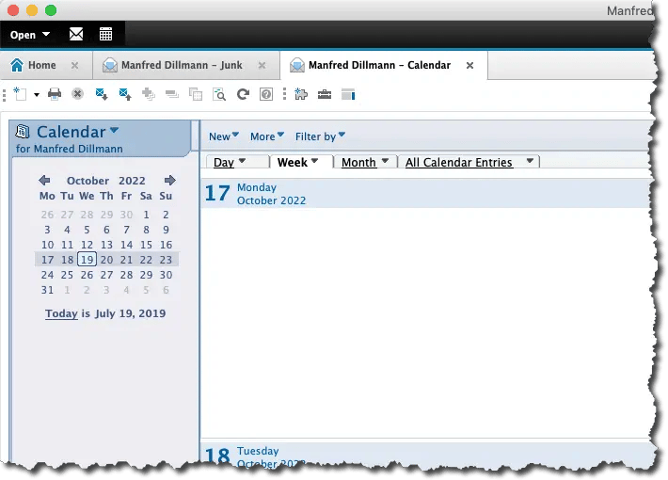This screenshot has height=480, width=668.
Task: Select October 9 in the mini calendar
Action: (x=166, y=230)
